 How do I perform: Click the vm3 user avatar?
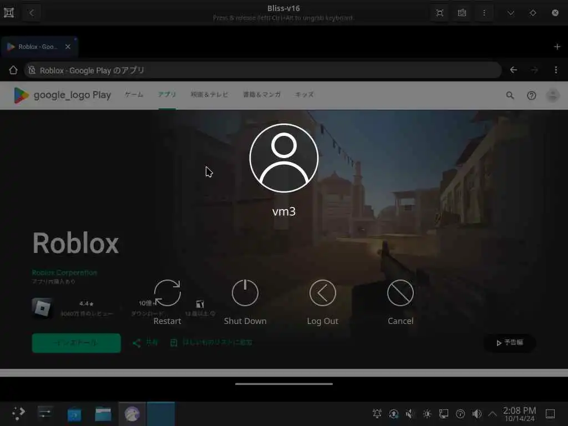[x=284, y=158]
